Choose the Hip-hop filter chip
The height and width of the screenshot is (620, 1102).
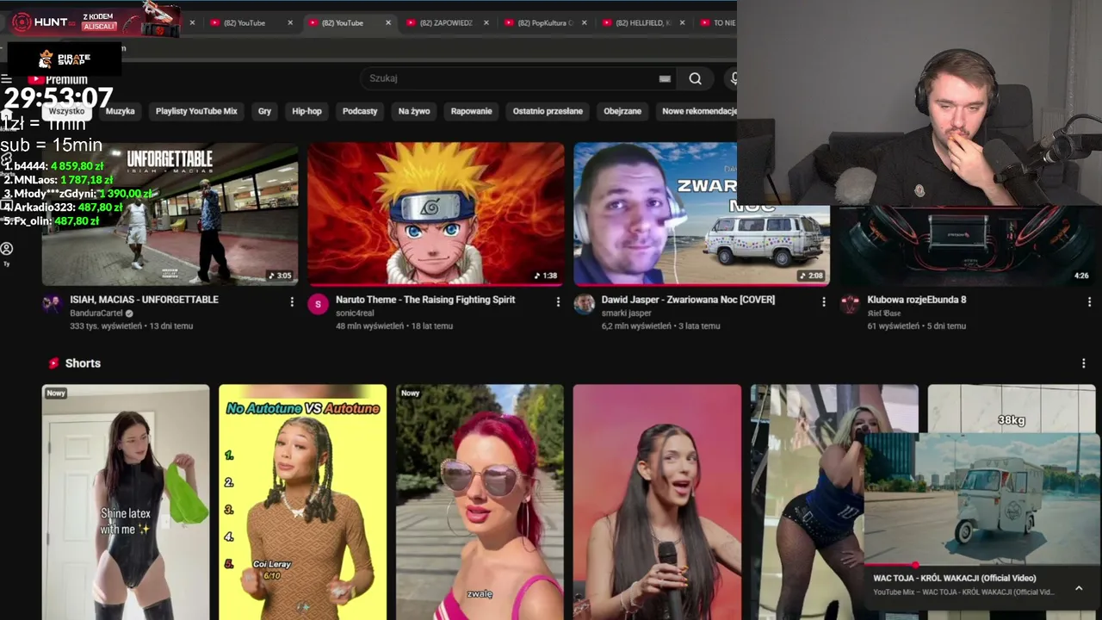pyautogui.click(x=306, y=111)
